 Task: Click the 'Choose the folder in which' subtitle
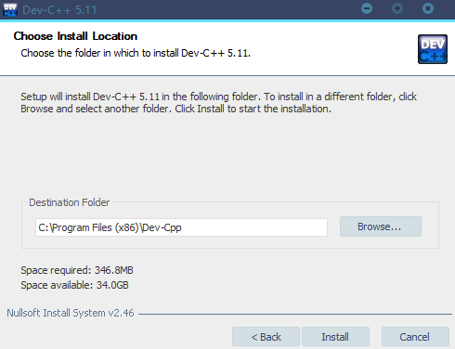point(136,53)
